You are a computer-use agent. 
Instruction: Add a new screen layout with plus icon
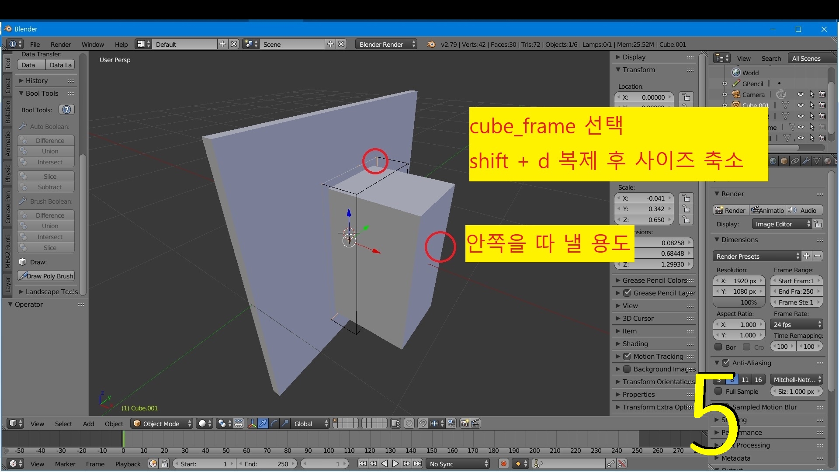click(223, 44)
